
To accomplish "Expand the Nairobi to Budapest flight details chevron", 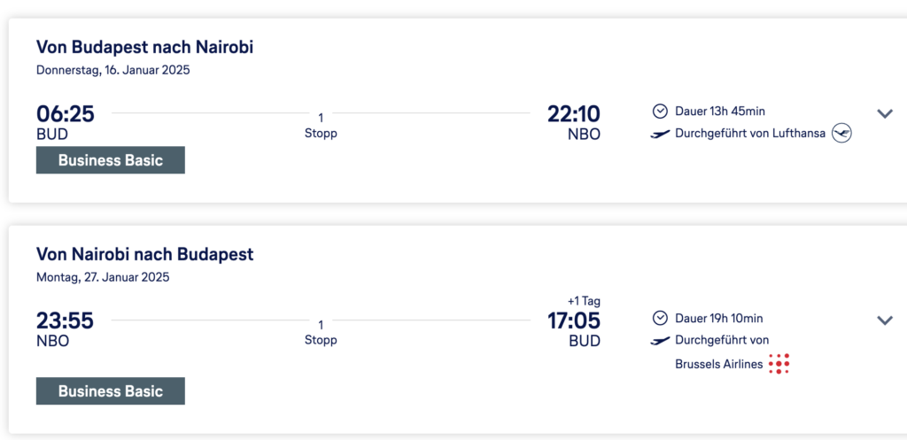I will click(884, 320).
